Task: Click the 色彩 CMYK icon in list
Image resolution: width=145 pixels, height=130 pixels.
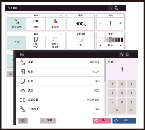Action: pos(22,62)
